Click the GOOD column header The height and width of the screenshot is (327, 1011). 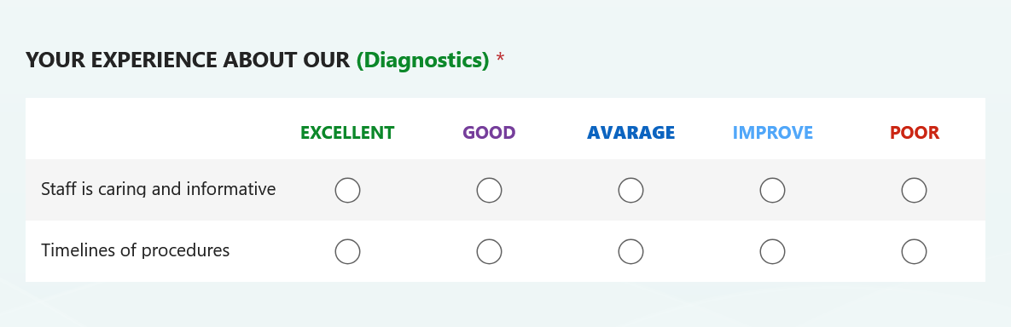[489, 133]
